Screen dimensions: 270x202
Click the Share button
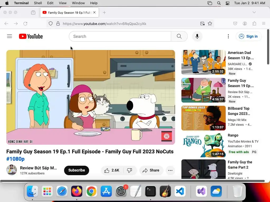pyautogui.click(x=151, y=170)
